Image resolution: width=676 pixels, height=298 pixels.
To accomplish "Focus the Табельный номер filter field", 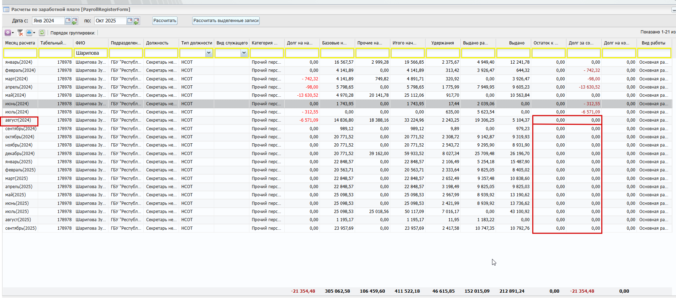I will [x=55, y=53].
